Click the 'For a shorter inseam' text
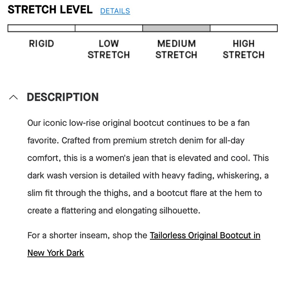 pyautogui.click(x=69, y=235)
